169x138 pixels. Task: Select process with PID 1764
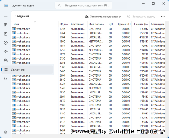click(x=88, y=33)
